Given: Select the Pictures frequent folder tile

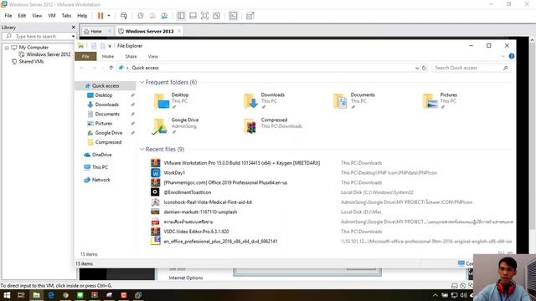Looking at the screenshot, I should click(x=441, y=100).
